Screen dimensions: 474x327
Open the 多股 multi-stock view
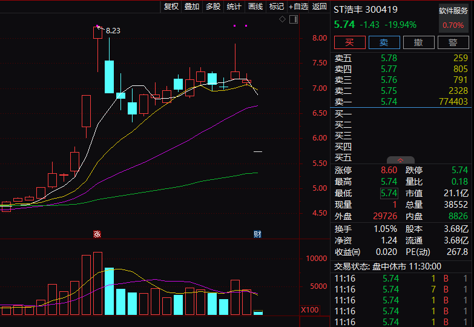coord(213,7)
